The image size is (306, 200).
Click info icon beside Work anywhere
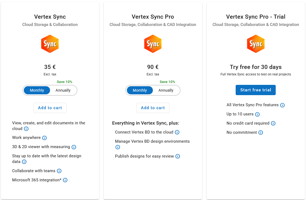(44, 138)
